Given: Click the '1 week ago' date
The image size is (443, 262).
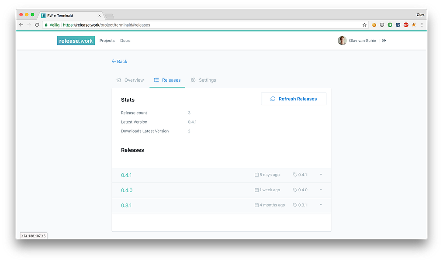Looking at the screenshot, I should [x=267, y=190].
